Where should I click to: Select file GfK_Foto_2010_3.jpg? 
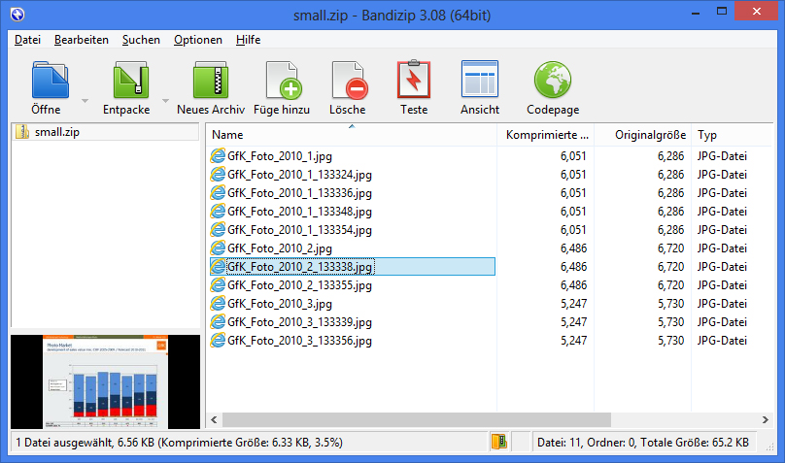[280, 304]
